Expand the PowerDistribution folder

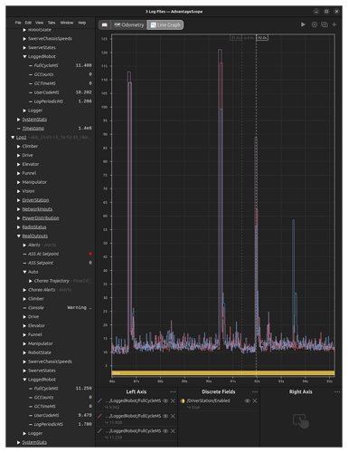point(19,218)
